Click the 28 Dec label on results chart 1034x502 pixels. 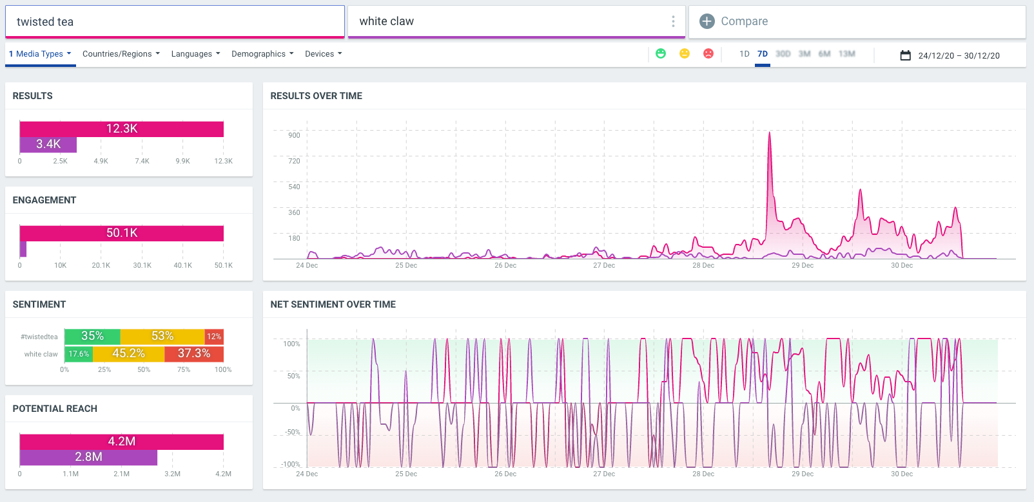(703, 265)
